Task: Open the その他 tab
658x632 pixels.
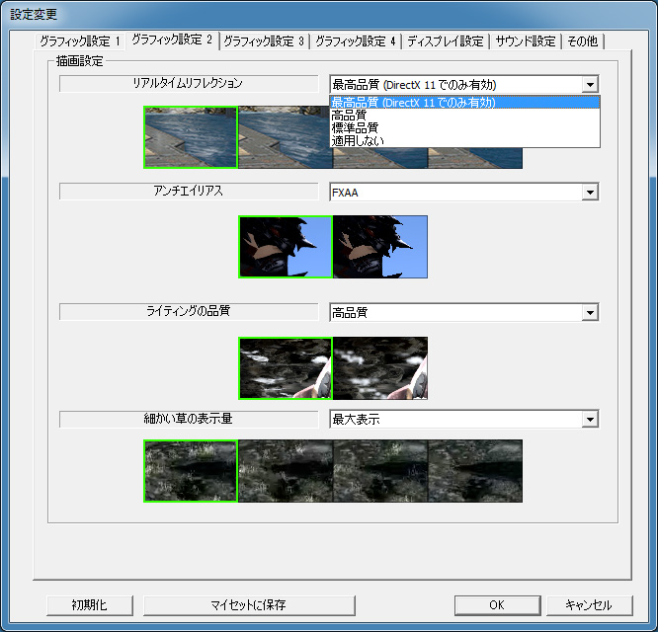Action: point(583,41)
